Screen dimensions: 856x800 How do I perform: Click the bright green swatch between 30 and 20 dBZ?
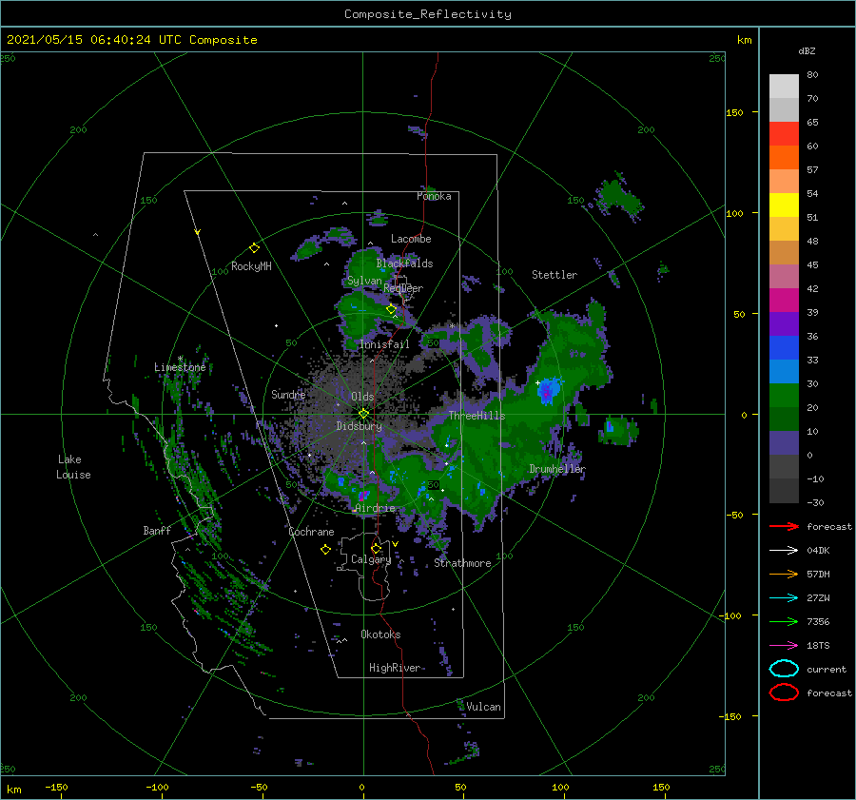point(784,395)
